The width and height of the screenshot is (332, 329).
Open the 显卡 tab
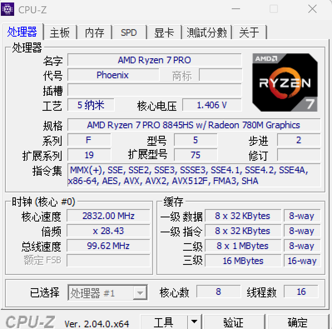coord(164,32)
